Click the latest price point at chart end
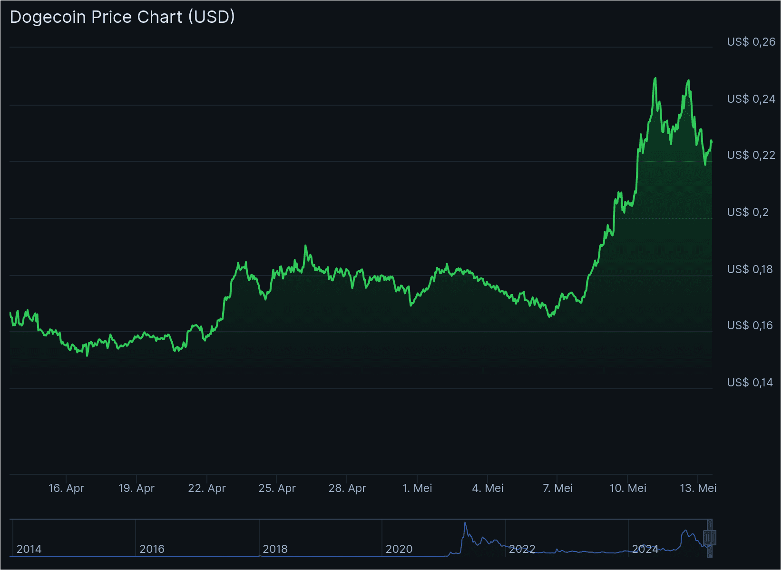This screenshot has height=571, width=782. [712, 141]
